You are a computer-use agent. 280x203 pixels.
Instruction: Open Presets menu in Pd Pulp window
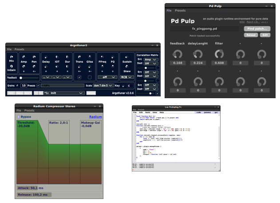[x=180, y=10]
